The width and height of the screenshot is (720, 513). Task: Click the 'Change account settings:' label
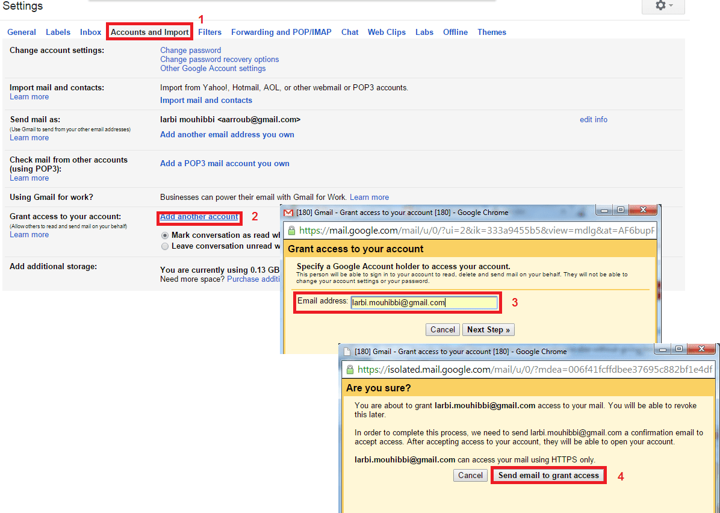57,50
